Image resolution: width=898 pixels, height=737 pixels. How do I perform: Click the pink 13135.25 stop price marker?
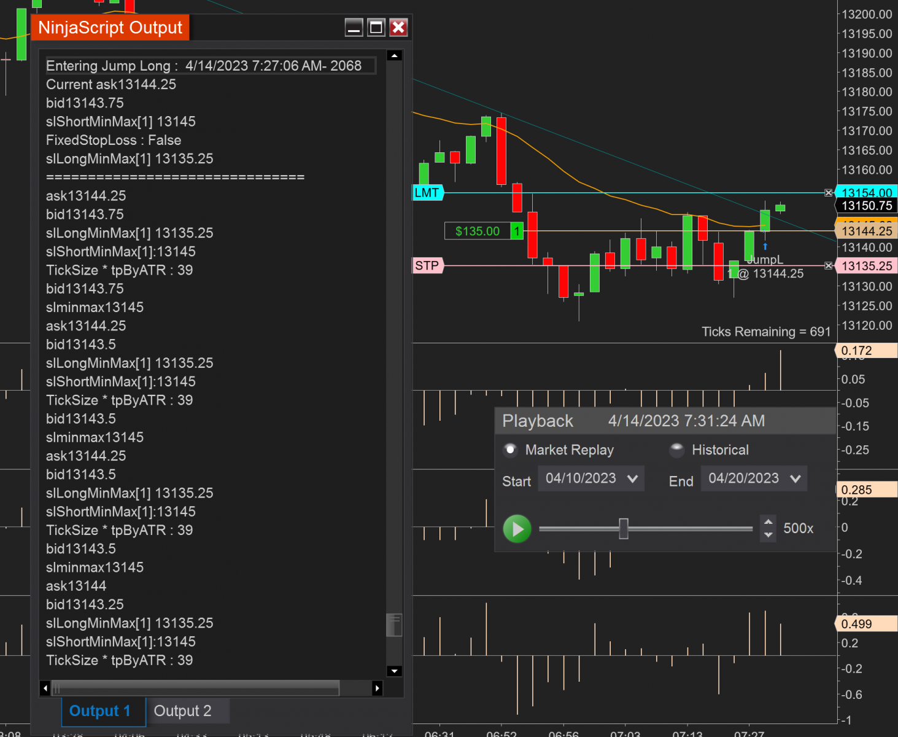(x=867, y=266)
